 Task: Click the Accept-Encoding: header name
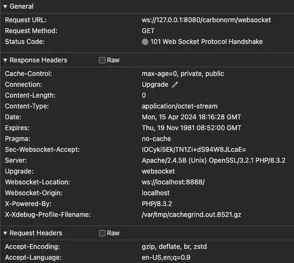tap(33, 247)
